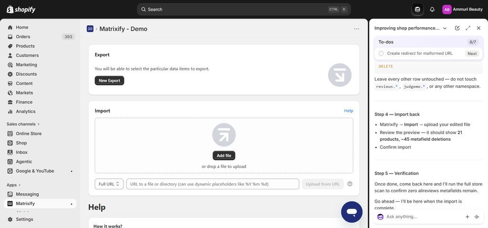Viewport: 488px width, 228px height.
Task: Start new chat compose icon
Action: tap(457, 28)
